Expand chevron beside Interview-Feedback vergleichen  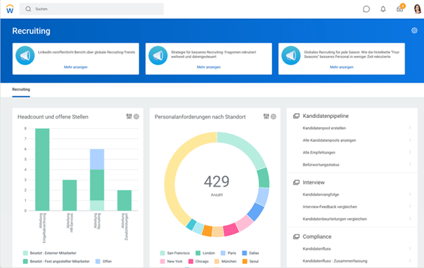click(x=410, y=206)
